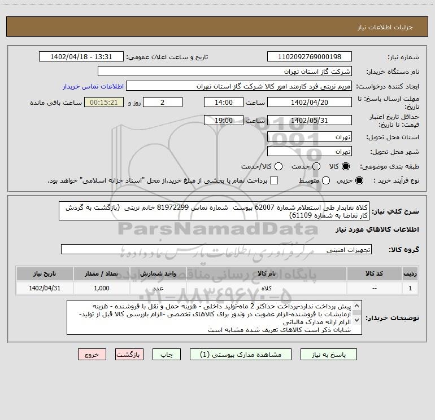This screenshot has width=435, height=420.
Task: Open مشاهده مدارک پیوستی (1) button
Action: click(240, 355)
